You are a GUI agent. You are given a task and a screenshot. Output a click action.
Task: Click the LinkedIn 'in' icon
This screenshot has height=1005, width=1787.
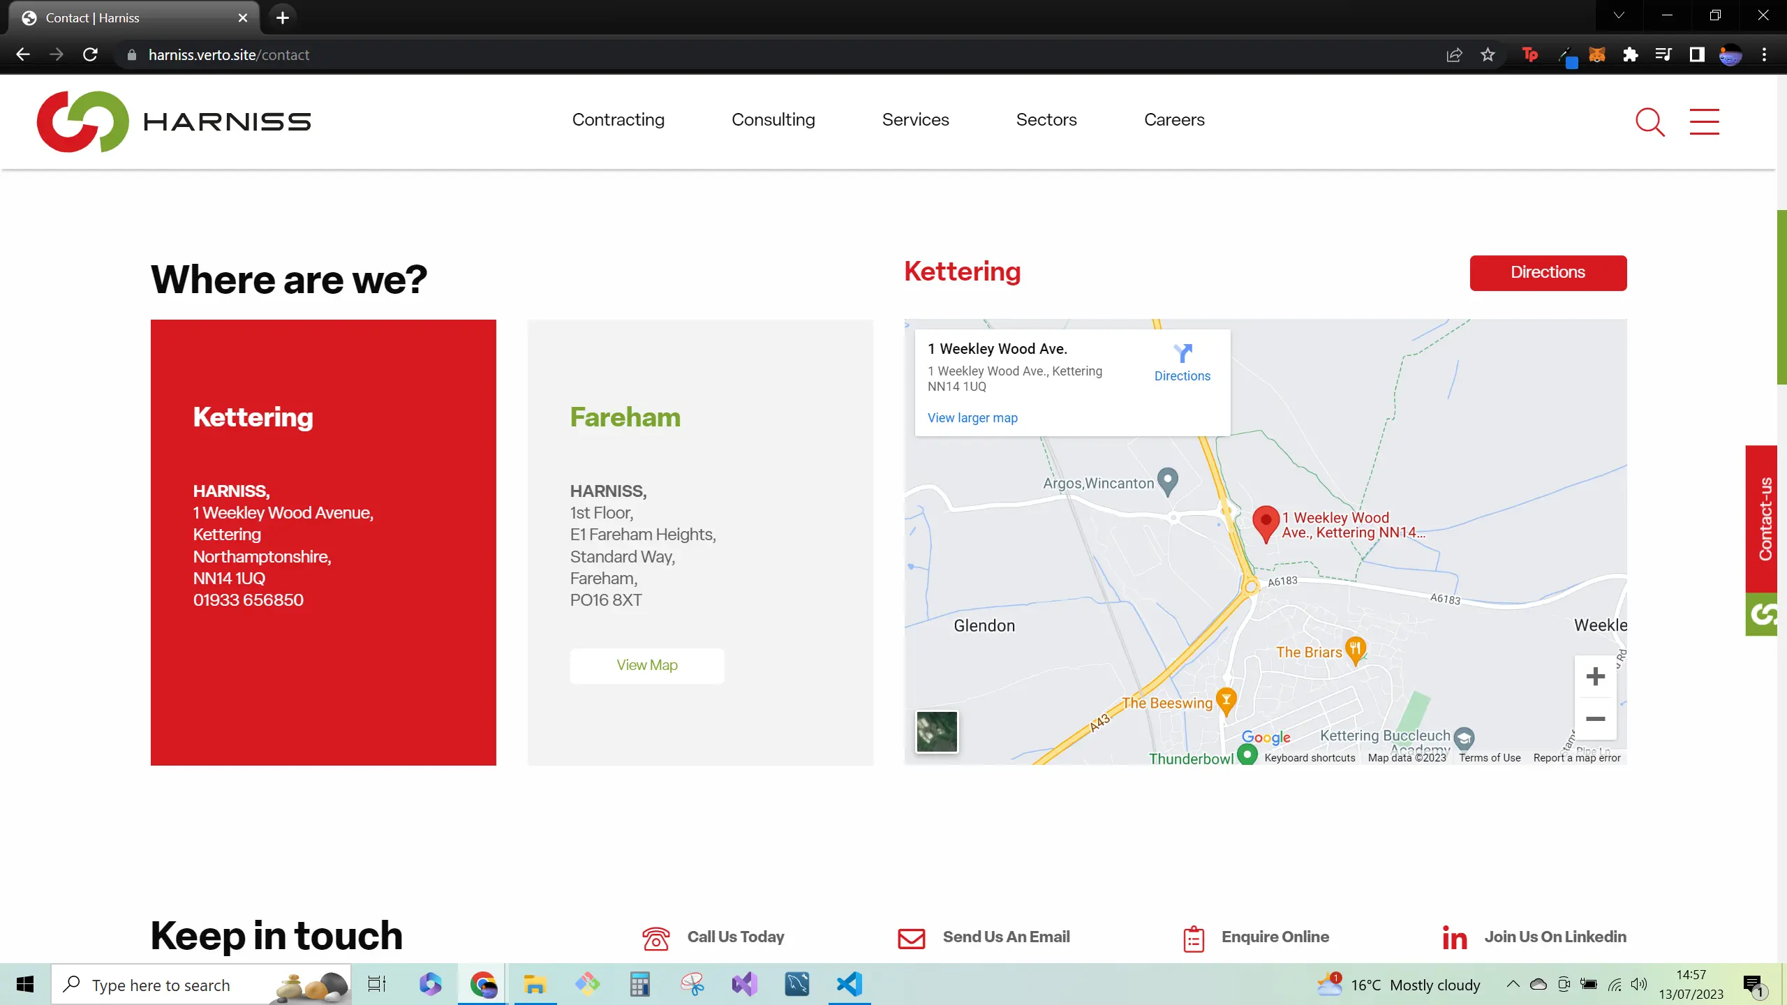[1455, 938]
